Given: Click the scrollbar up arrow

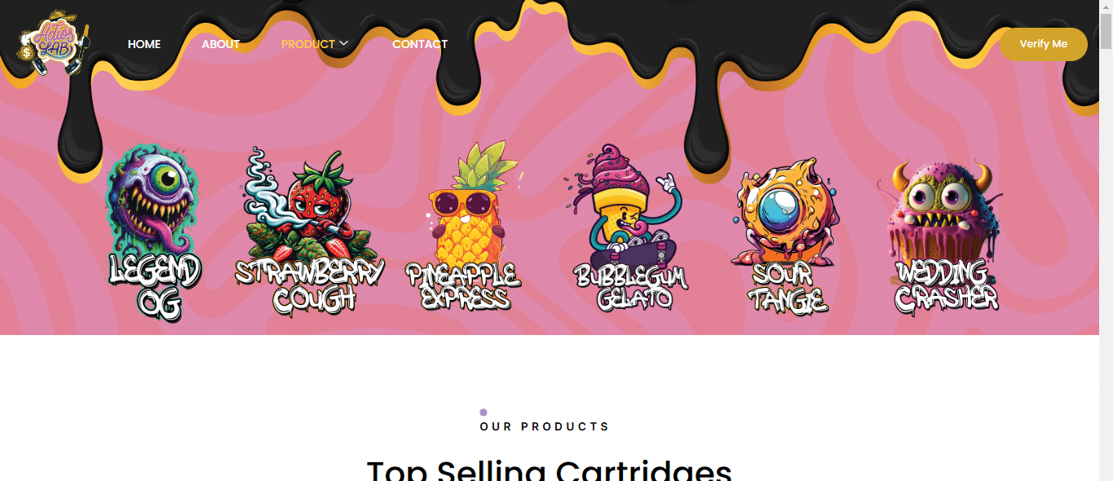Looking at the screenshot, I should pos(1106,7).
